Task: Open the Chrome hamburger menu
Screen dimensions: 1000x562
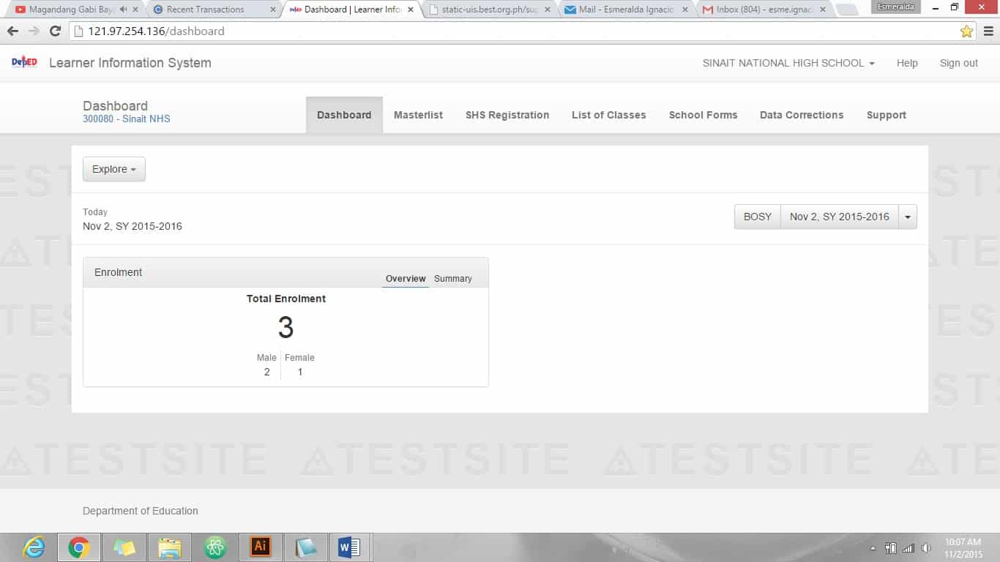Action: [x=988, y=31]
